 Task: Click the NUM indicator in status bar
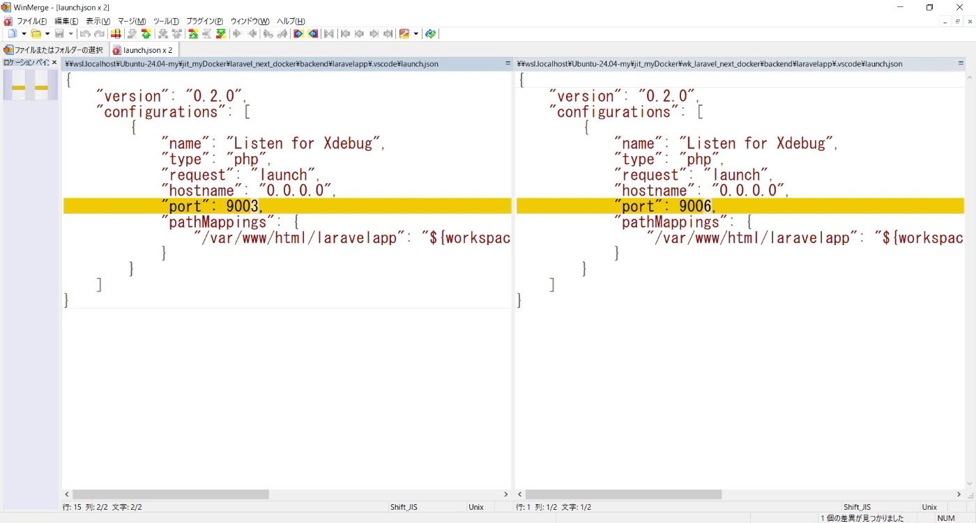click(x=946, y=518)
